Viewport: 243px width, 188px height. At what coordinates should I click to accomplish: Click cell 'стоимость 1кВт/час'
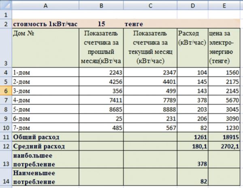click(45, 24)
